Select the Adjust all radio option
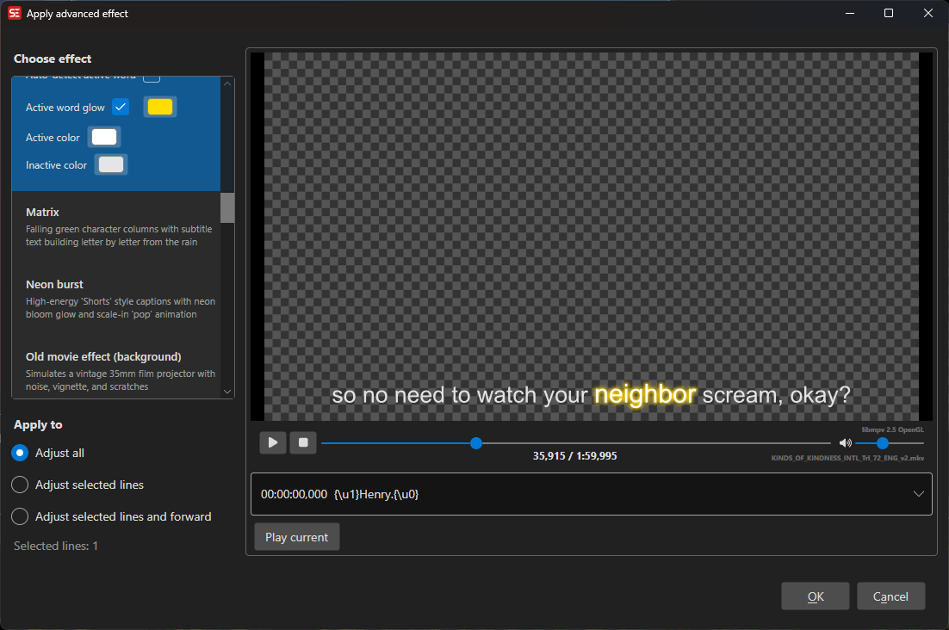This screenshot has width=949, height=630. [x=20, y=453]
